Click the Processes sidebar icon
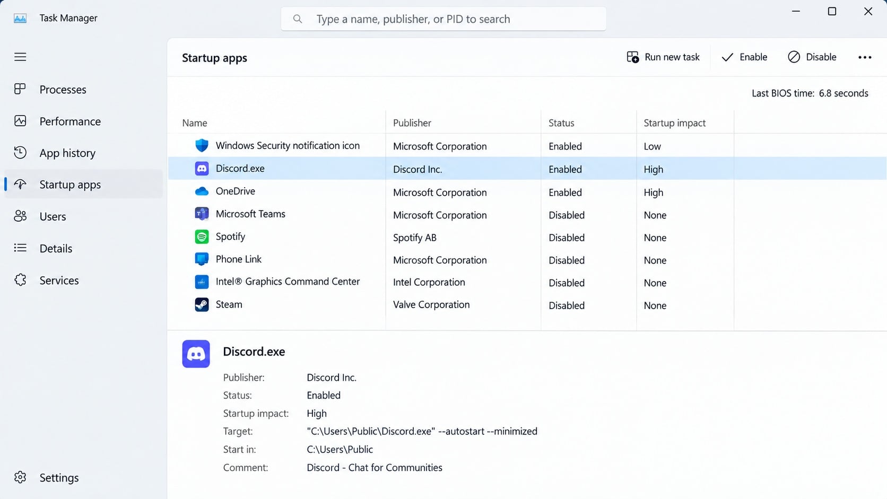 (x=20, y=89)
